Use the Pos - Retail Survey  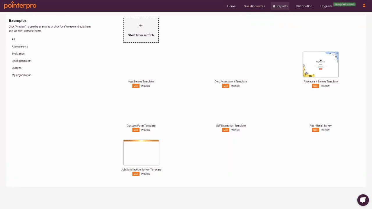coord(315,130)
